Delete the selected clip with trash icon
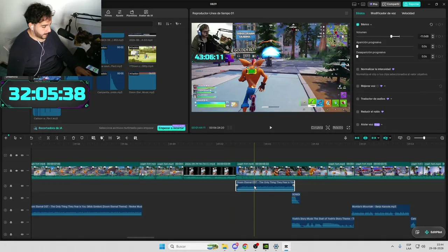 click(73, 138)
